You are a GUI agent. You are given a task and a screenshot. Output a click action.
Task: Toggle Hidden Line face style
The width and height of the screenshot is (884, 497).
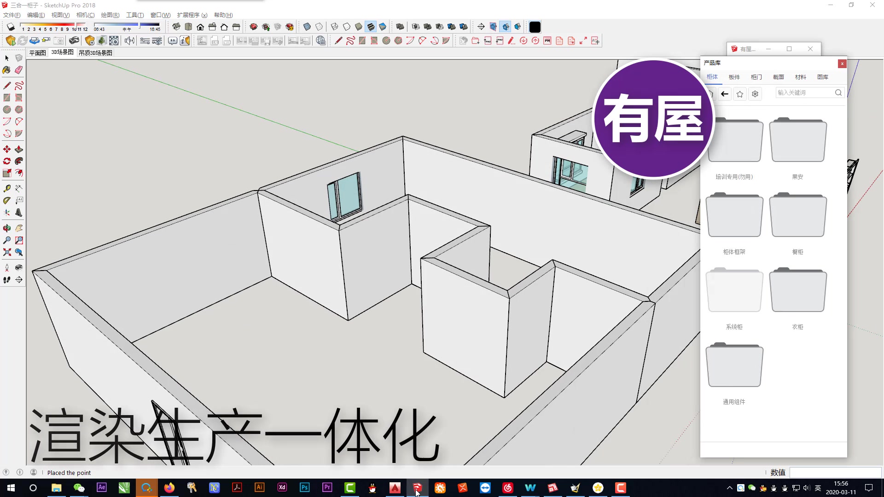tap(347, 27)
